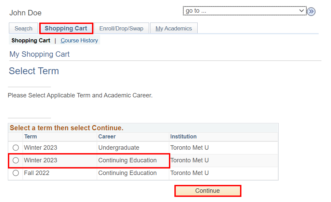This screenshot has height=202, width=331.
Task: Open the "go to ..." dropdown
Action: coord(244,11)
